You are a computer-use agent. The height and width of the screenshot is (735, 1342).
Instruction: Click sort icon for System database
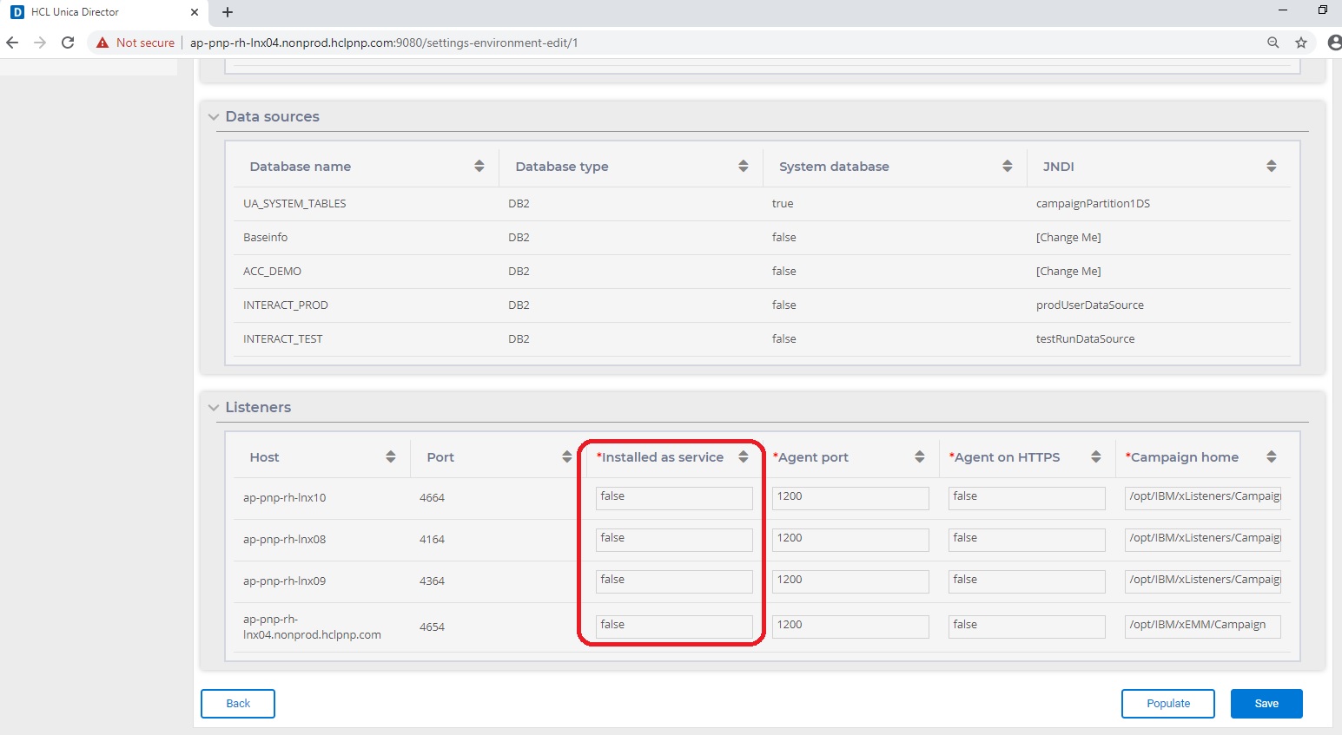1007,166
